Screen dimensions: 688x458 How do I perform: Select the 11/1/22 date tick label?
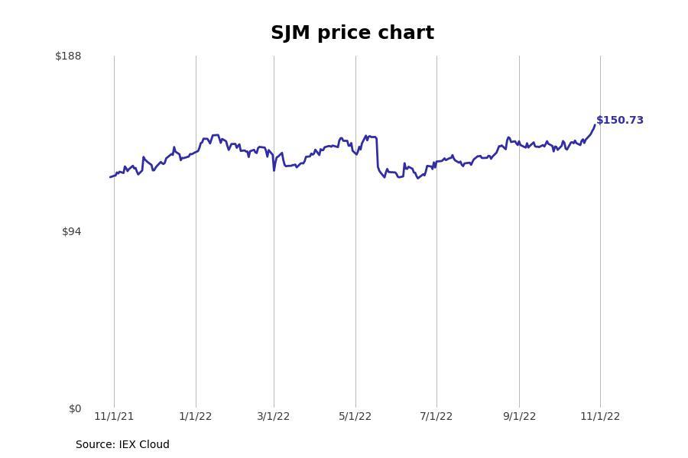[x=600, y=416]
